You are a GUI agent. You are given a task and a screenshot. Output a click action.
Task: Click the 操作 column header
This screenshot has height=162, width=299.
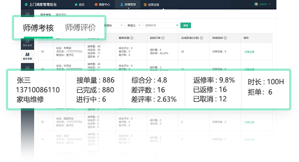[246, 38]
